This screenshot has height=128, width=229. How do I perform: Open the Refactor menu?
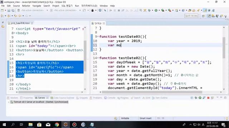pos(26,6)
